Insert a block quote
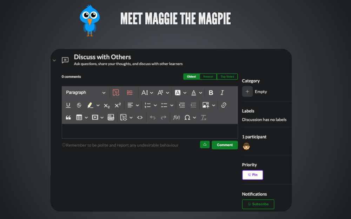This screenshot has width=351, height=219. pos(68,118)
